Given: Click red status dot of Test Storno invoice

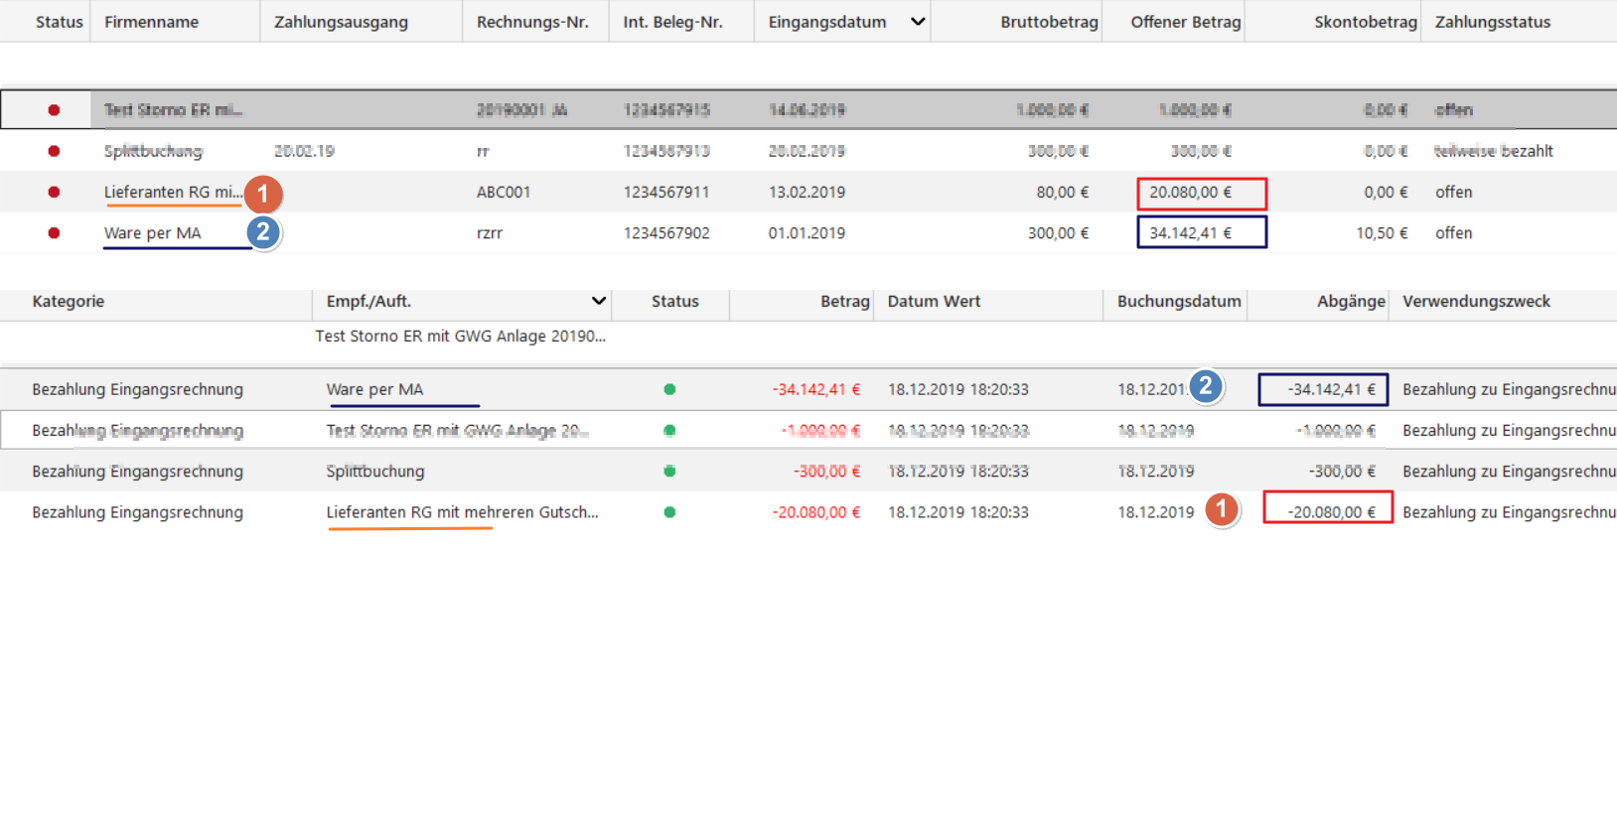Looking at the screenshot, I should click(54, 110).
